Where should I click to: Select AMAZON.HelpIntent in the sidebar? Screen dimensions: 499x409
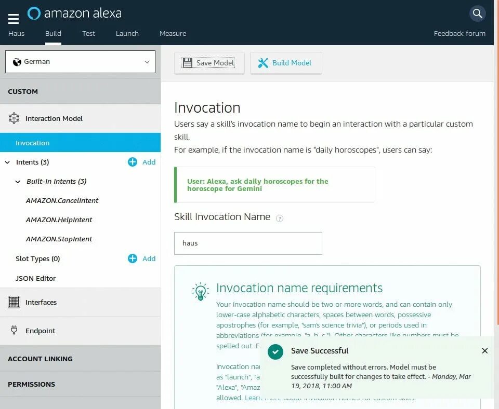(x=59, y=220)
